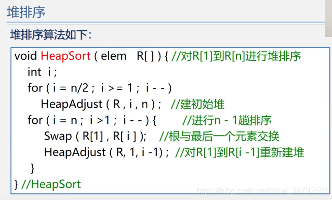The image size is (332, 200).
Task: Click the loop 'for ( i = n/2 ; i >= 1 ; i-- )'
Action: coord(99,88)
